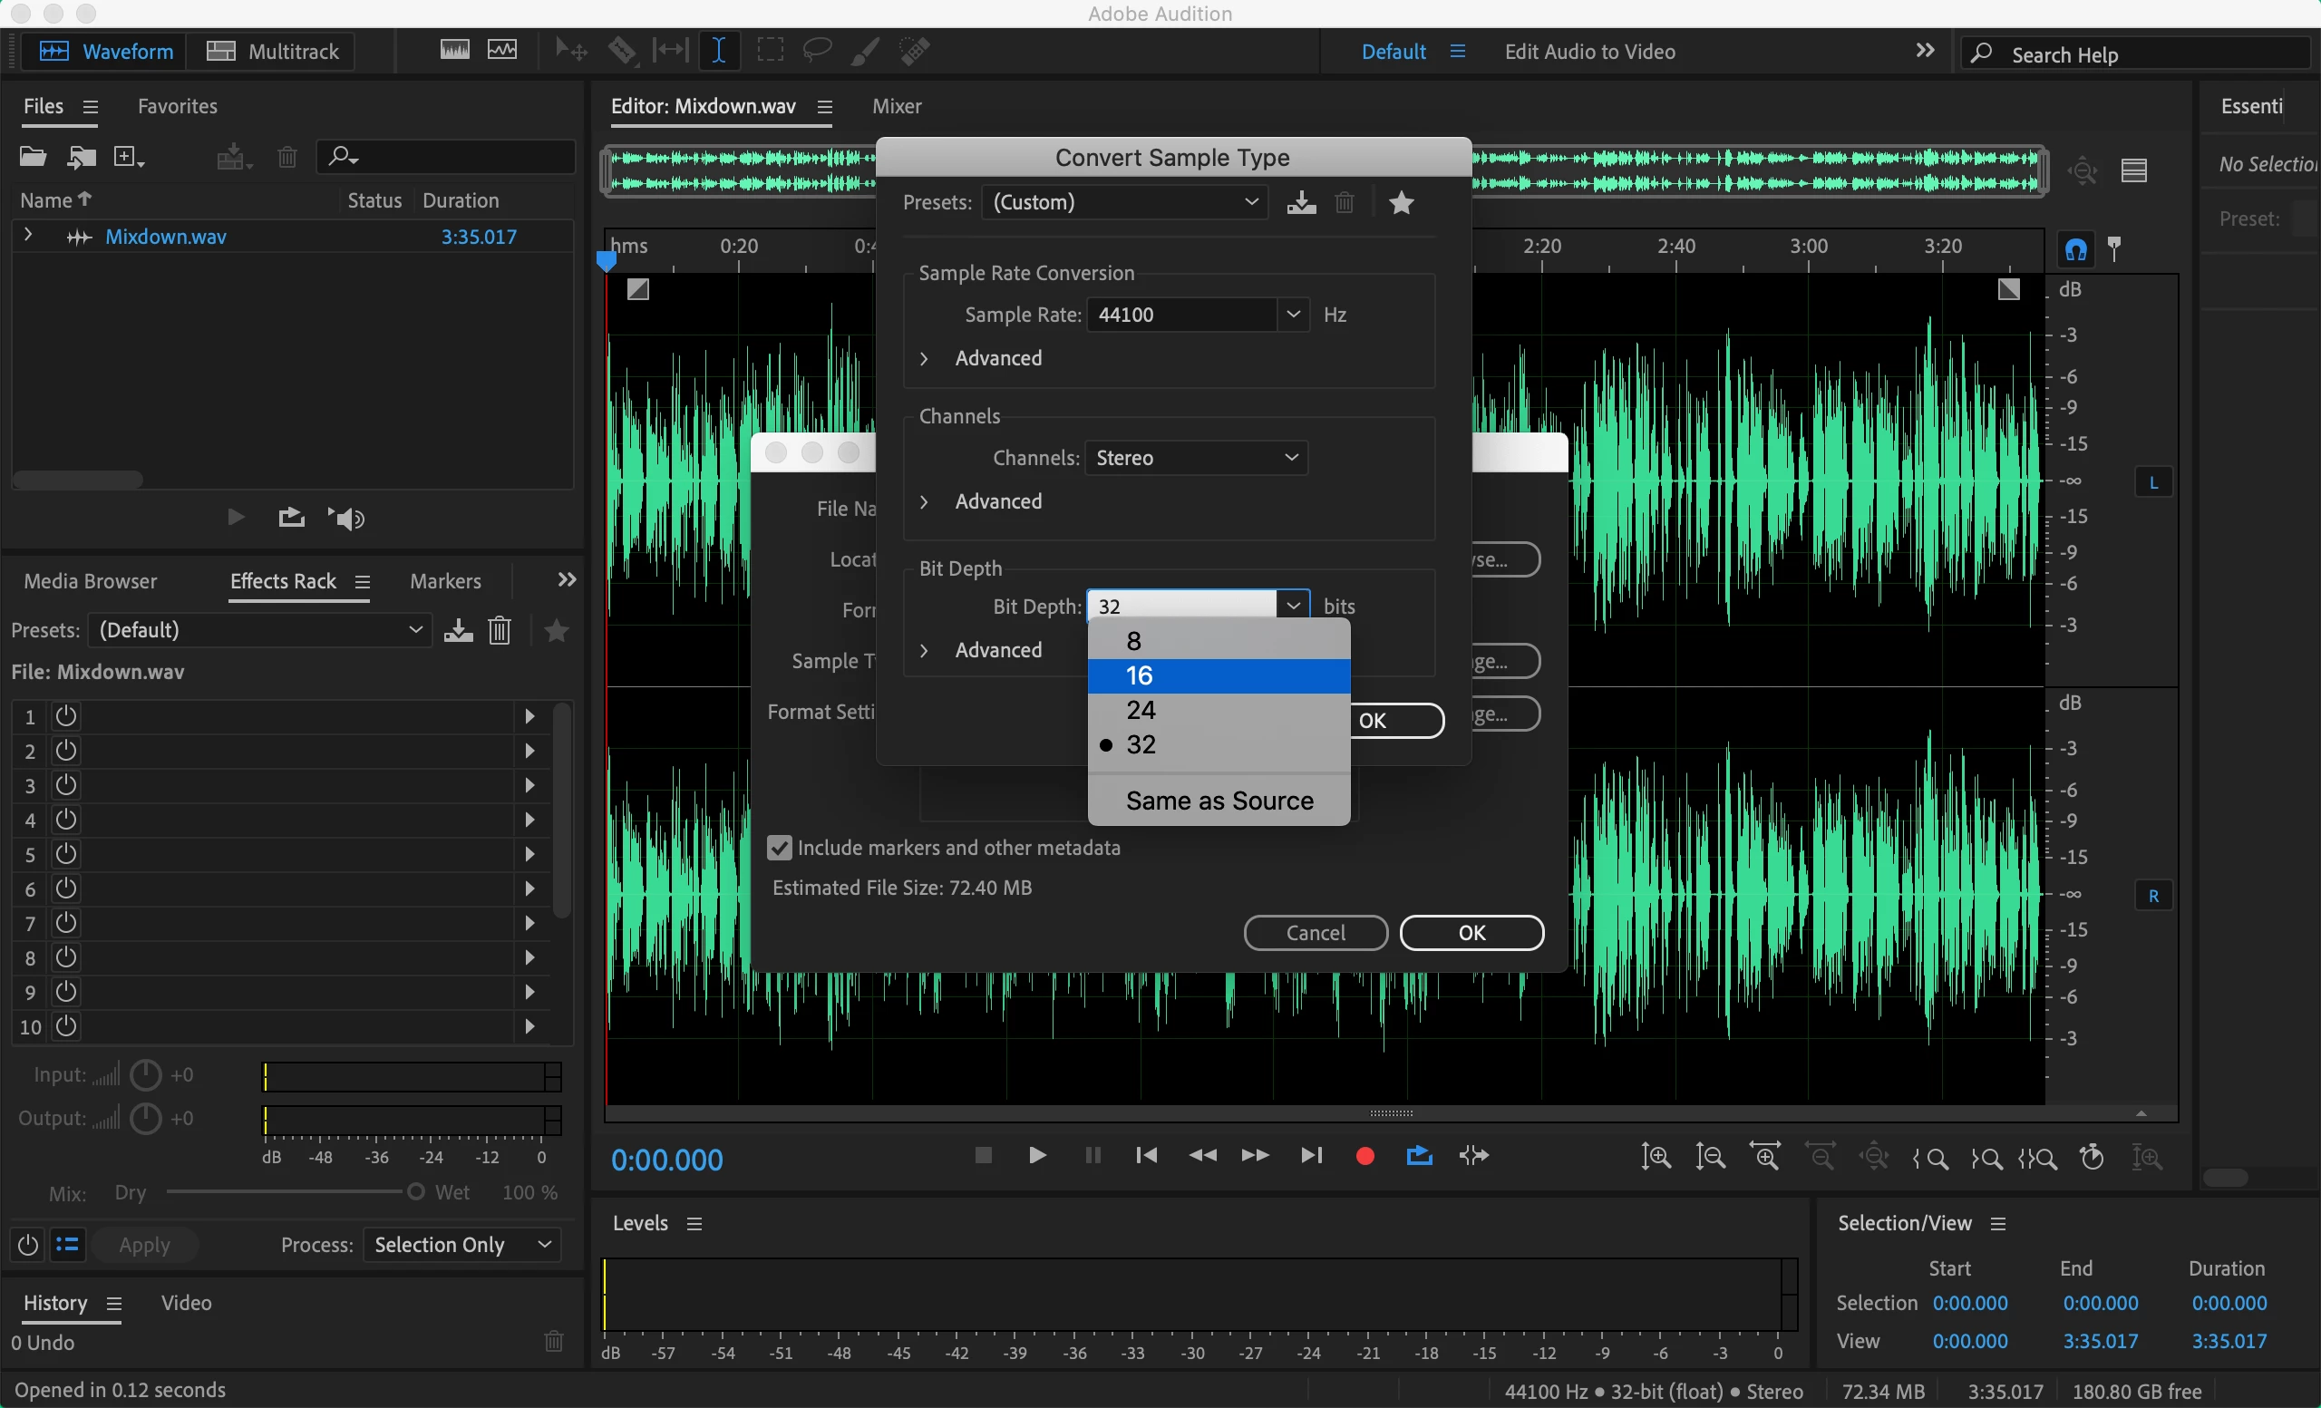2321x1408 pixels.
Task: Click the Open File folder icon
Action: point(33,157)
